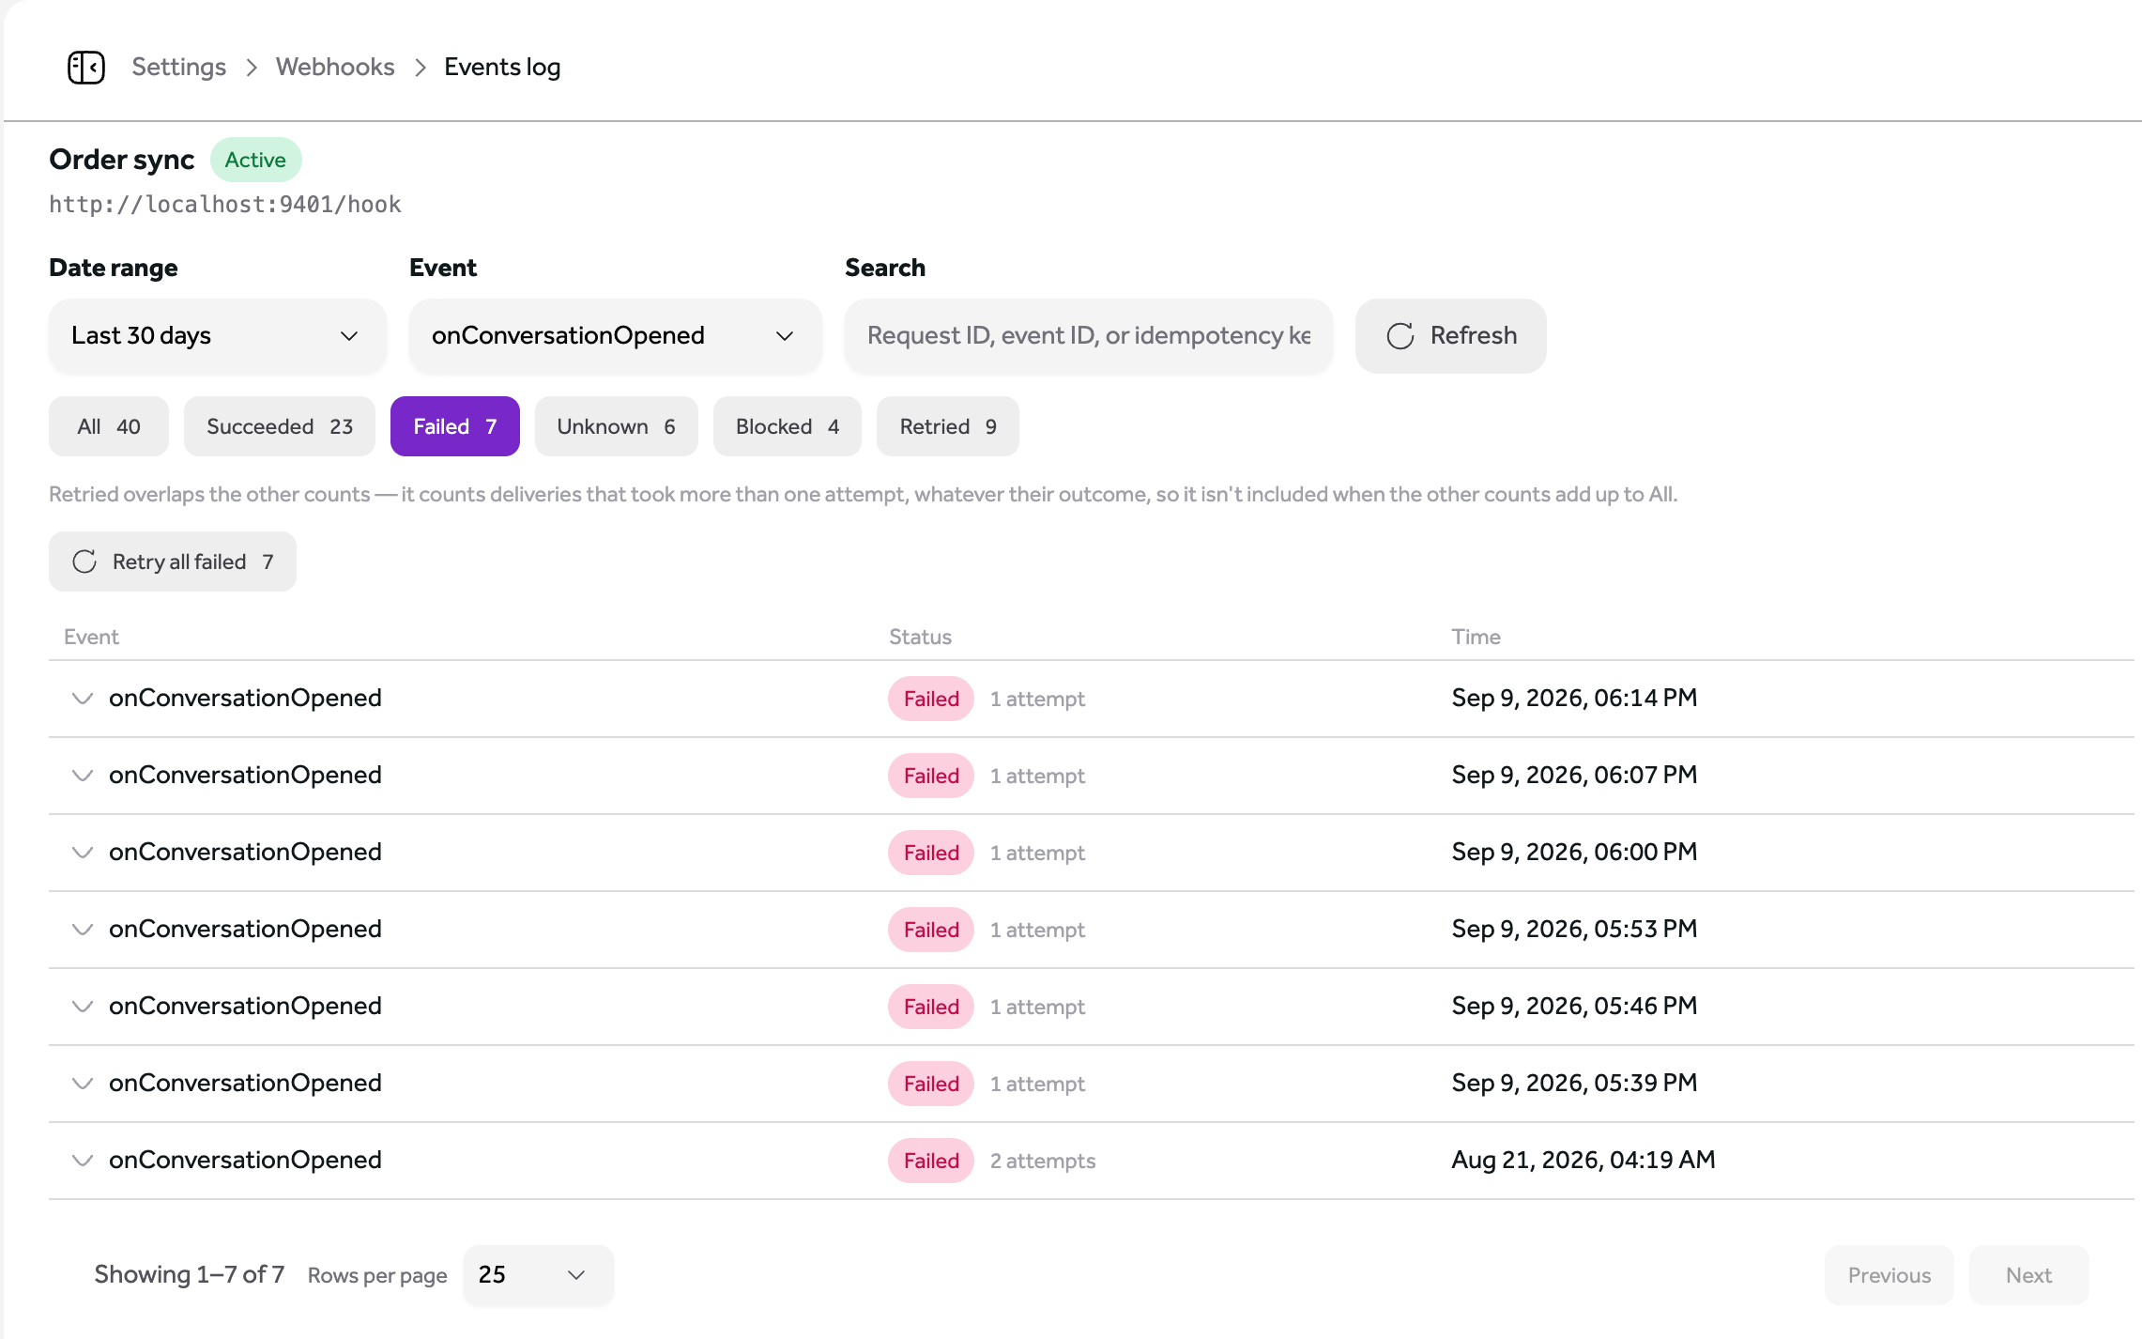Click Aug 21, 2026, 04:19 AM time

1584,1161
